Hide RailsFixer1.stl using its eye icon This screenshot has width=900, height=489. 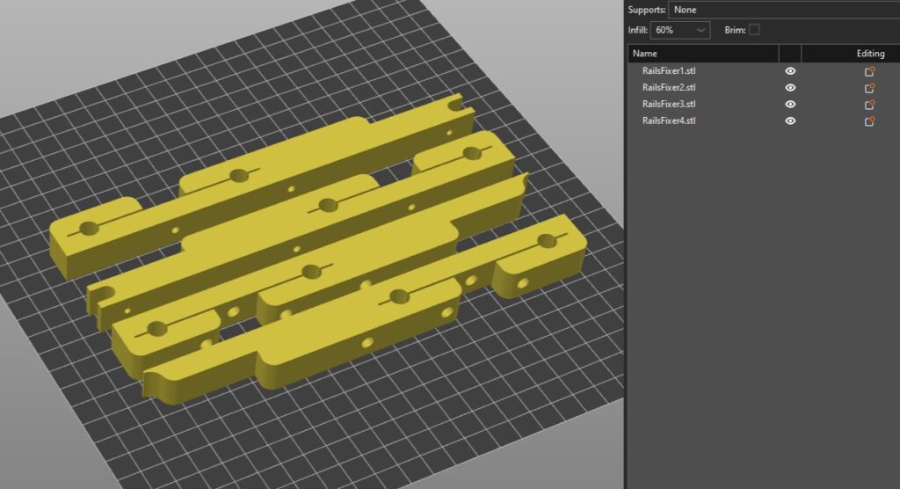[790, 71]
